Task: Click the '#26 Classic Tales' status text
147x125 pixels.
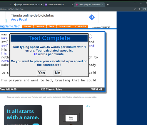Action: [x=51, y=89]
